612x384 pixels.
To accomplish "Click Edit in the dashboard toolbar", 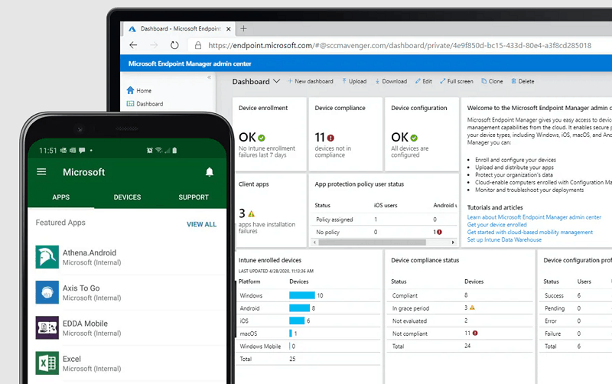I will click(424, 81).
